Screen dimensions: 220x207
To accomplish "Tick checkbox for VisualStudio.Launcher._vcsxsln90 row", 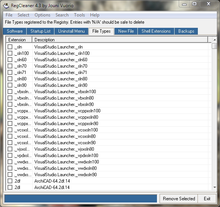I will pyautogui.click(x=10, y=143).
